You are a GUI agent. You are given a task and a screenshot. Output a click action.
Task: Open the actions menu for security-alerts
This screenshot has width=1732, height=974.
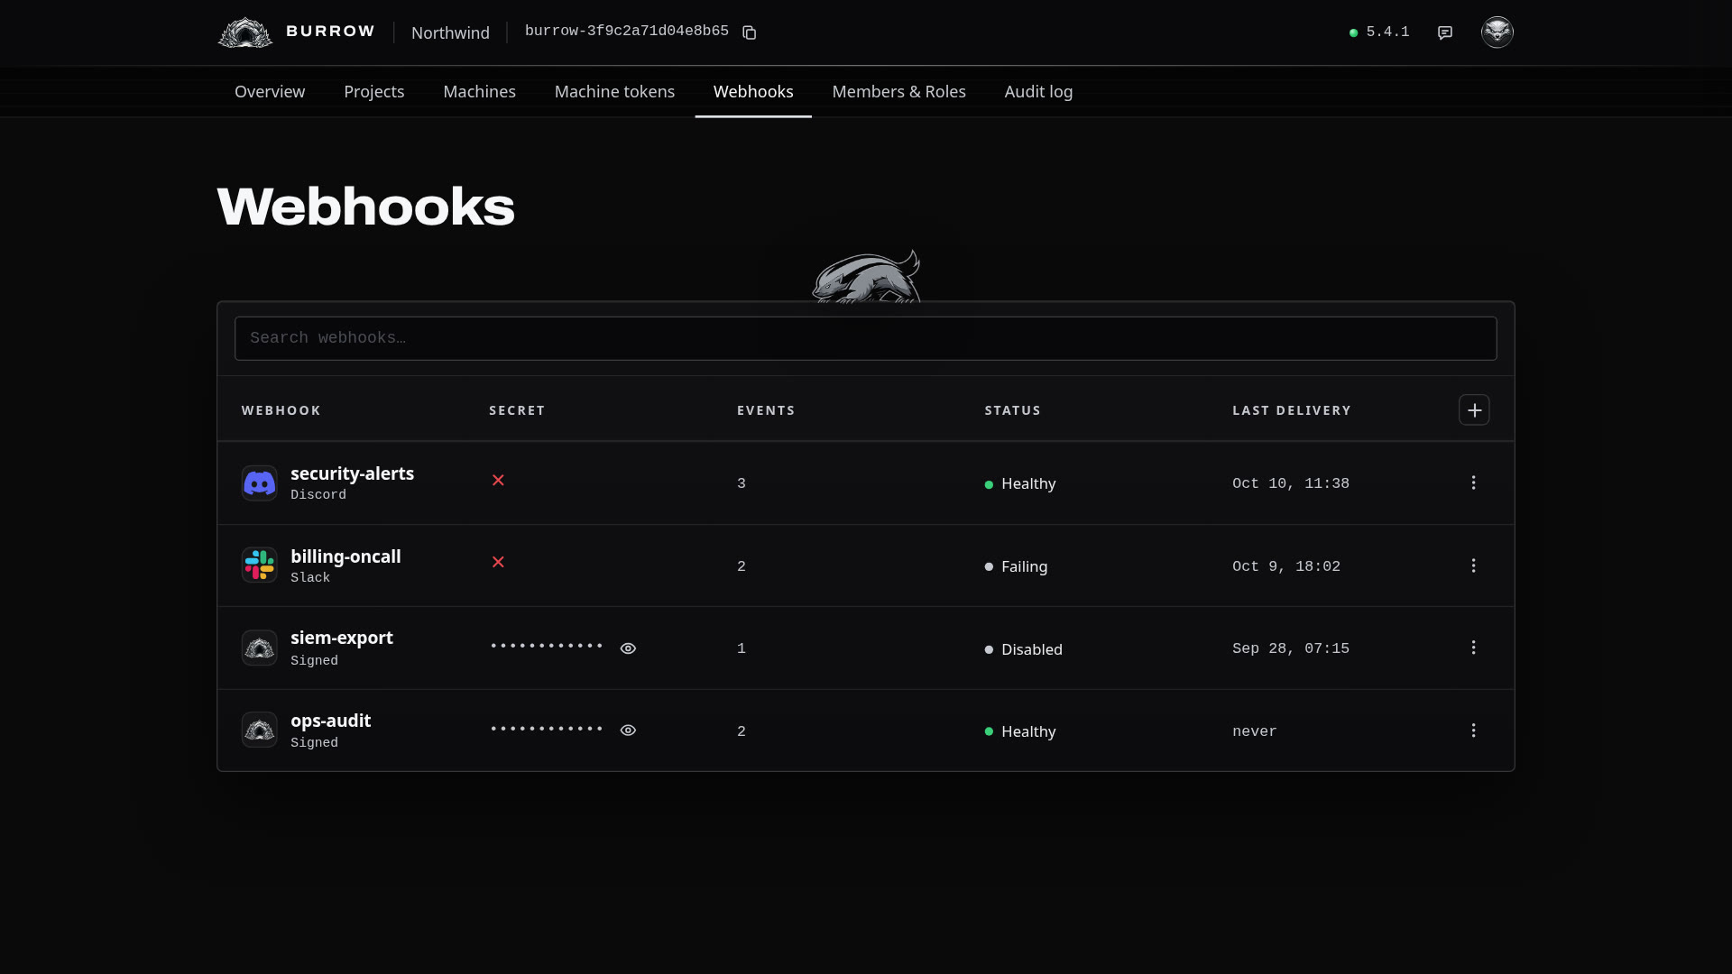click(x=1474, y=483)
